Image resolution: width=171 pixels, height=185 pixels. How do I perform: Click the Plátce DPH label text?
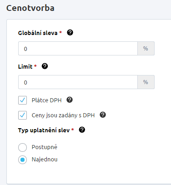coord(46,100)
